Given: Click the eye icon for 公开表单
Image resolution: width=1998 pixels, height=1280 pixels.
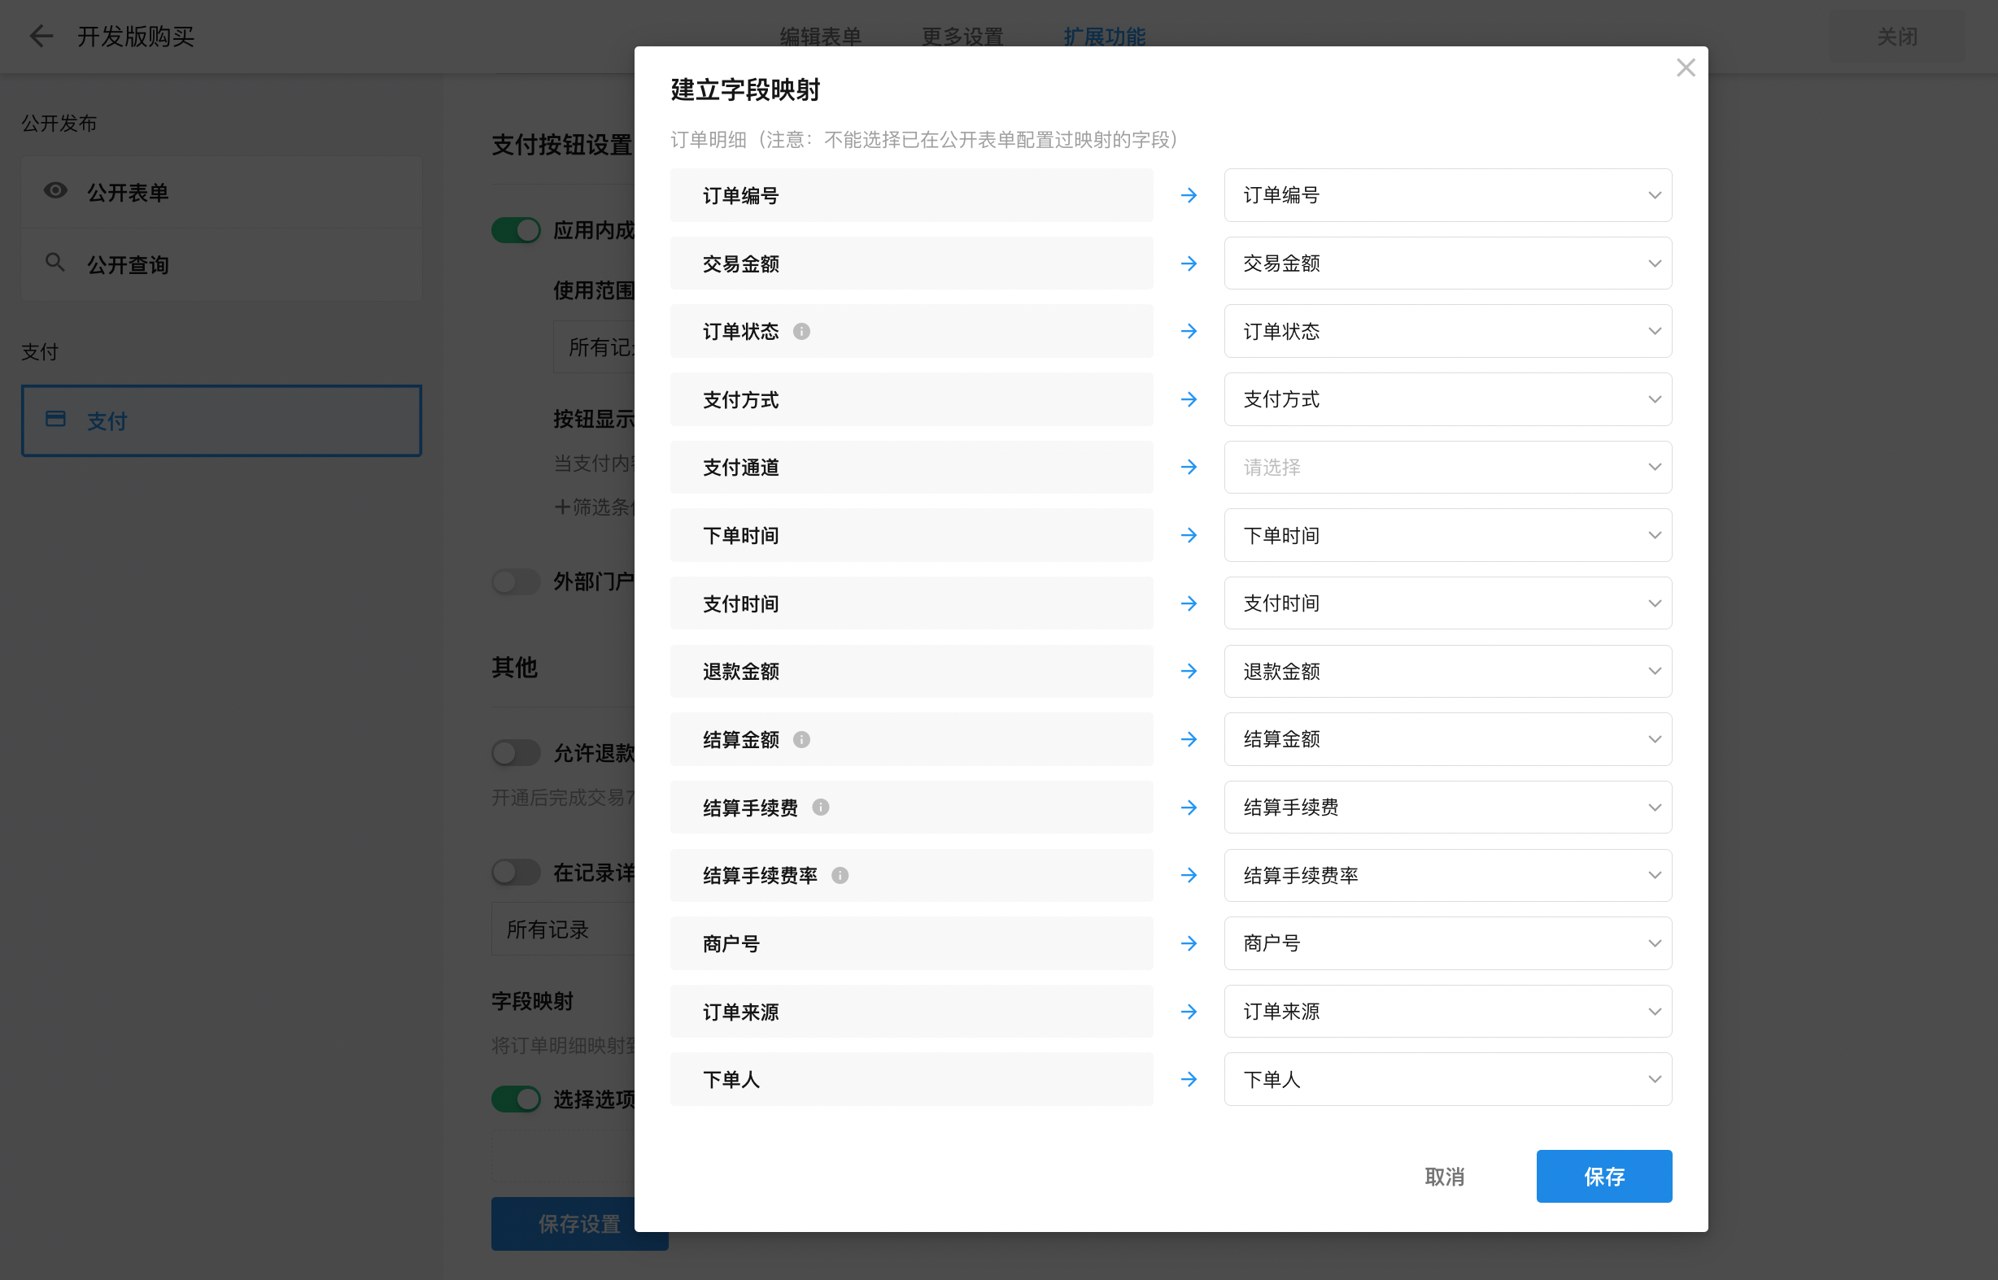Looking at the screenshot, I should [x=55, y=191].
